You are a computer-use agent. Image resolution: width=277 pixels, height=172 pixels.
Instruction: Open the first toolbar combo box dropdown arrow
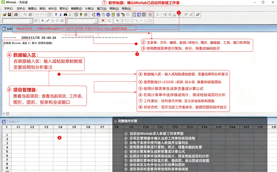click(x=31, y=21)
